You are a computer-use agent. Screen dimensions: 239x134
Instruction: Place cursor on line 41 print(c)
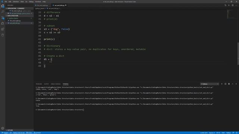click(49, 39)
